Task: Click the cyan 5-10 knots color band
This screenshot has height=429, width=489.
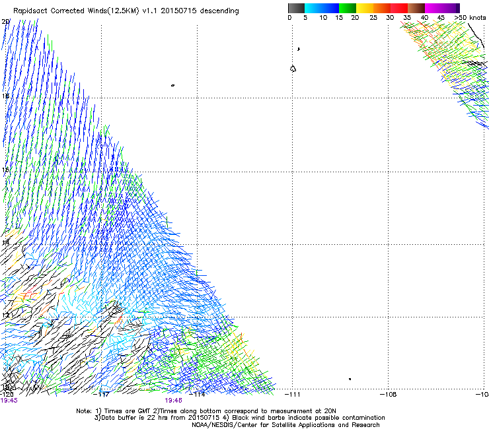Action: [x=313, y=8]
